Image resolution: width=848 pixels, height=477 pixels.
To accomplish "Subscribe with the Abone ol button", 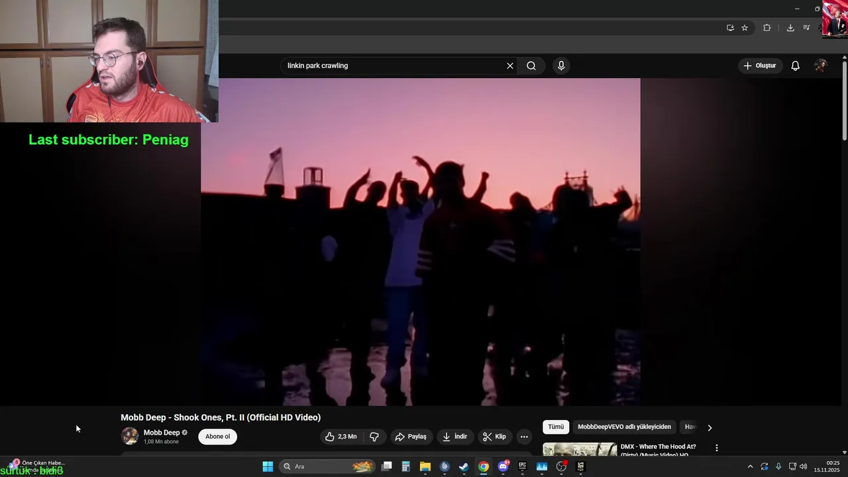I will click(x=217, y=437).
